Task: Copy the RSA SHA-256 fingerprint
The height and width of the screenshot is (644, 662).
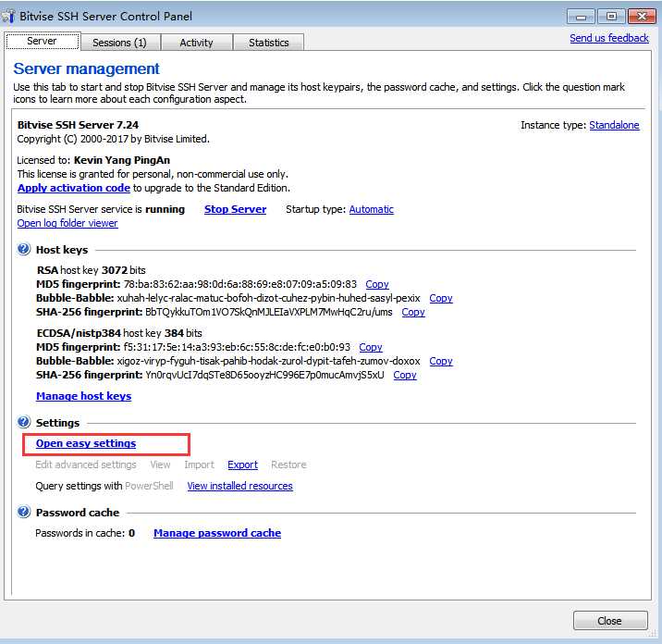Action: click(x=413, y=312)
